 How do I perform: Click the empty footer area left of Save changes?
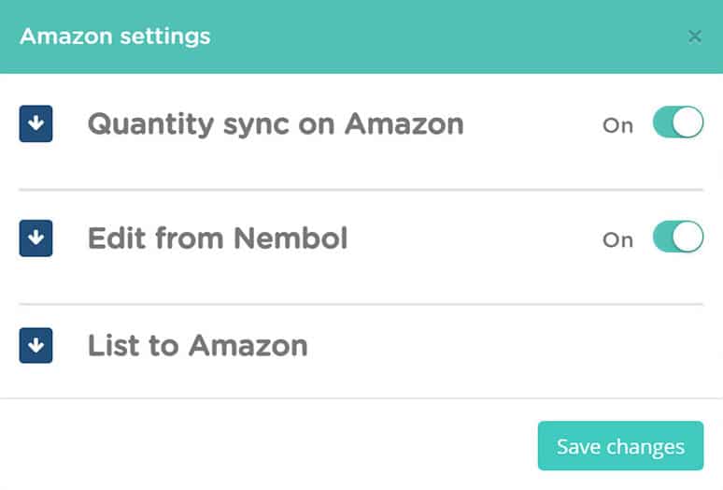tap(267, 445)
